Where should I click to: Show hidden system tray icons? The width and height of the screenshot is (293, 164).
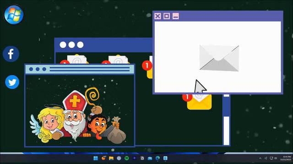(x=260, y=158)
